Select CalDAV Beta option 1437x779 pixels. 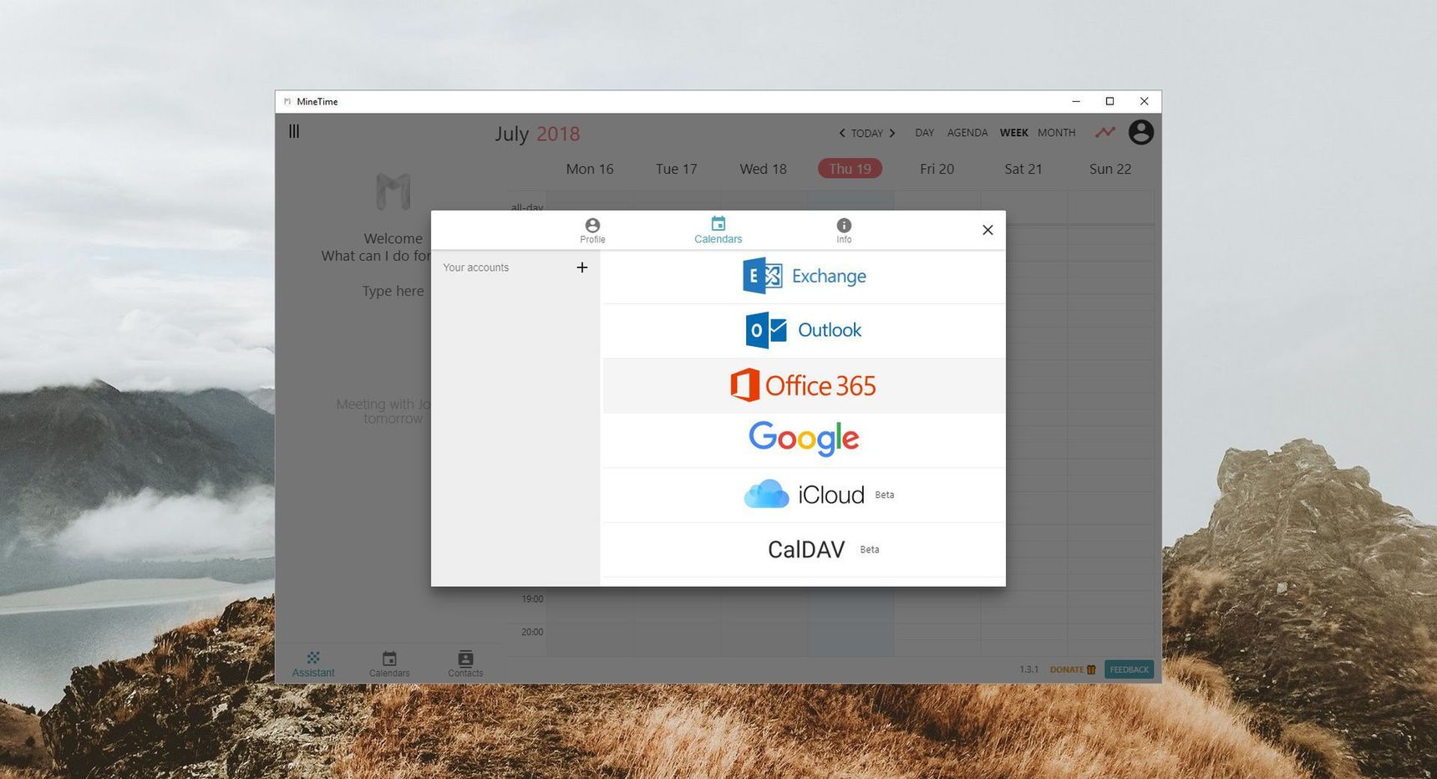(804, 549)
